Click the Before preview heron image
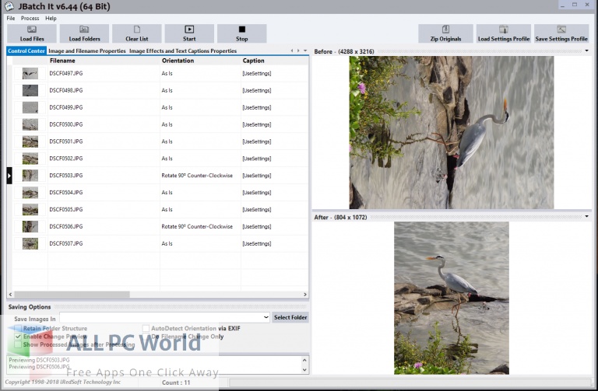598x391 pixels. click(x=452, y=132)
